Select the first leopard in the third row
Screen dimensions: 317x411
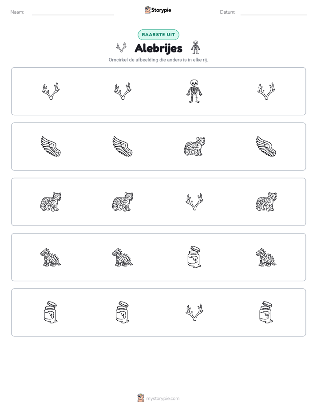(51, 201)
